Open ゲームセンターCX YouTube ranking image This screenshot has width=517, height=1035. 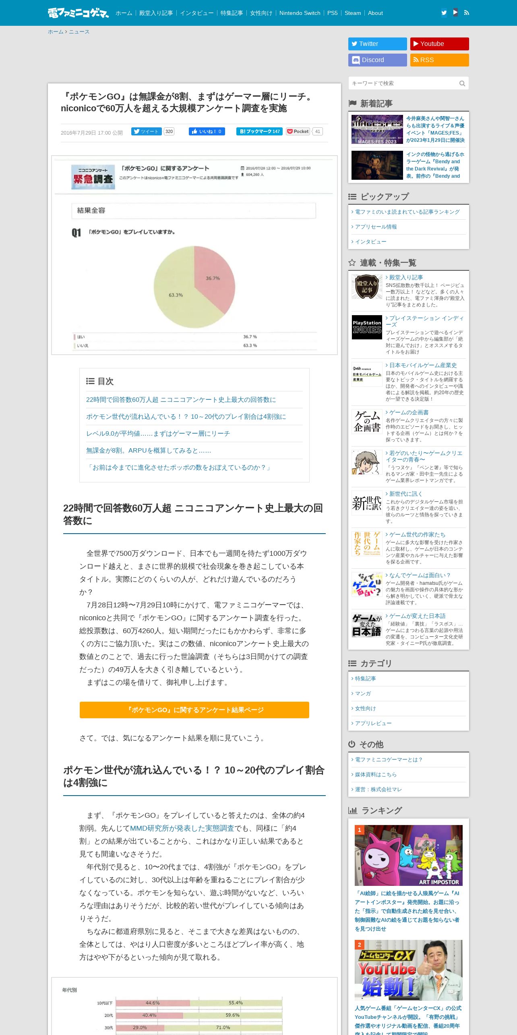pyautogui.click(x=409, y=970)
